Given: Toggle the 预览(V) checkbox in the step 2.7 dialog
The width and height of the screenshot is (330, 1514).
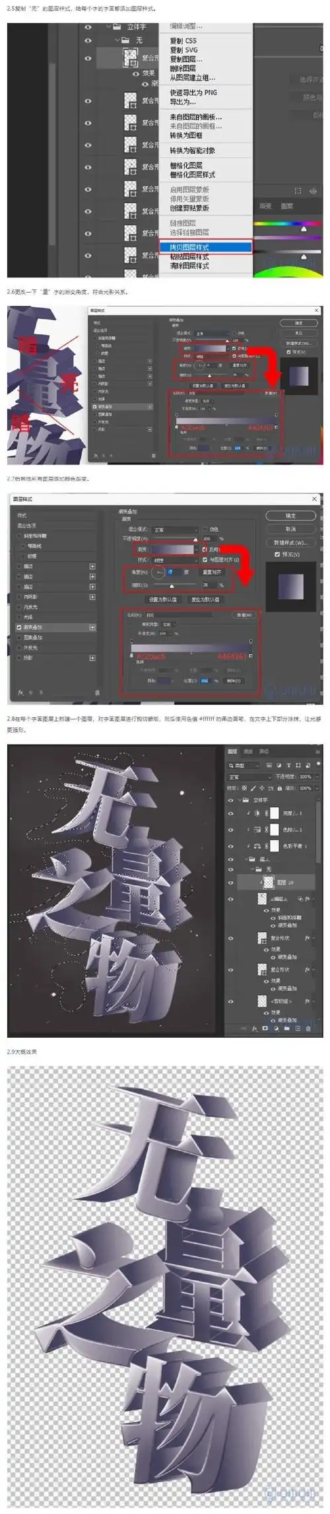Looking at the screenshot, I should 278,555.
